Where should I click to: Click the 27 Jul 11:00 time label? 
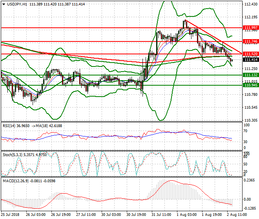pyautogui.click(x=86, y=215)
